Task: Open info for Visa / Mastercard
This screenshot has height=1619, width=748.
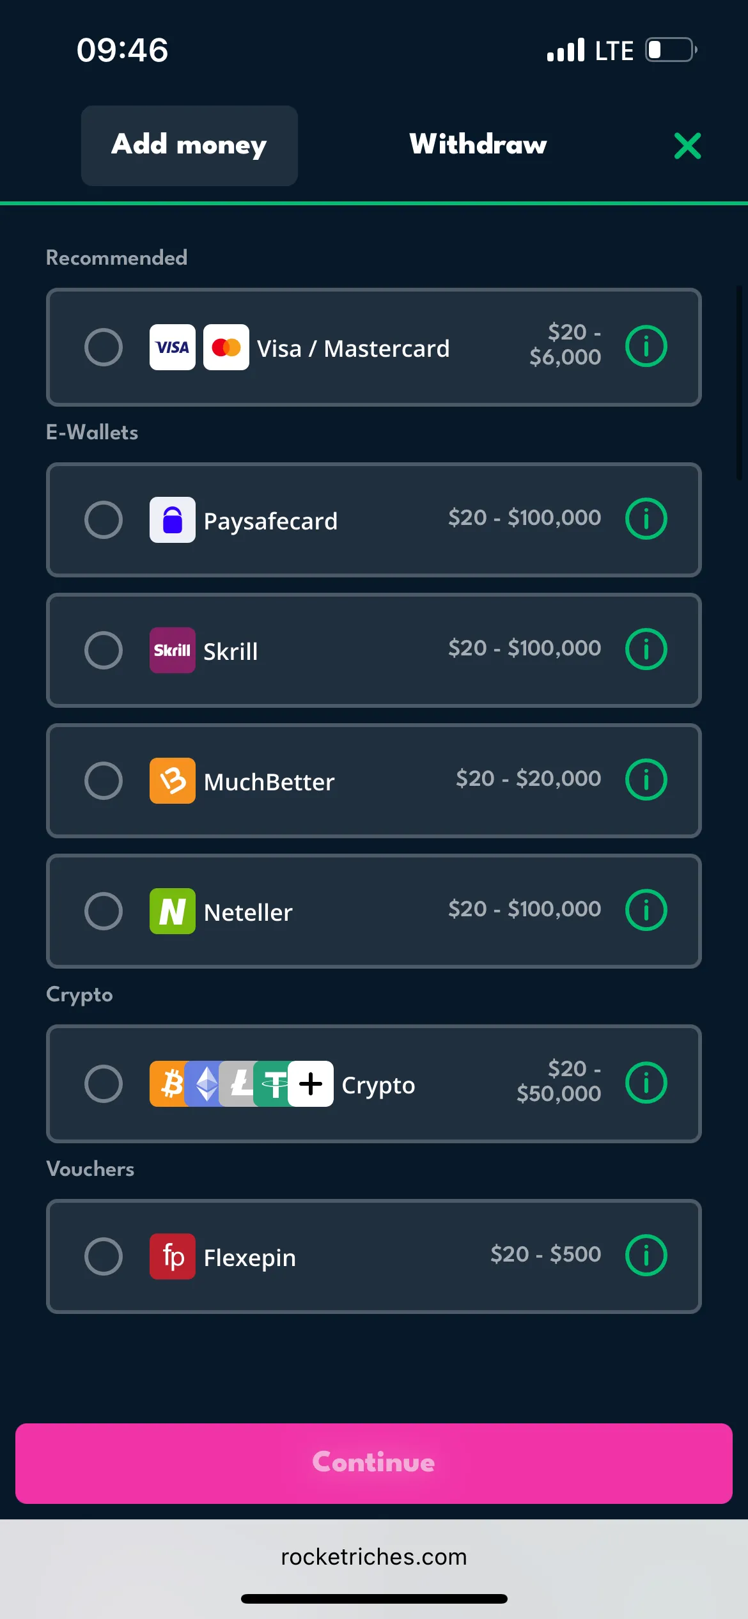Action: click(646, 347)
